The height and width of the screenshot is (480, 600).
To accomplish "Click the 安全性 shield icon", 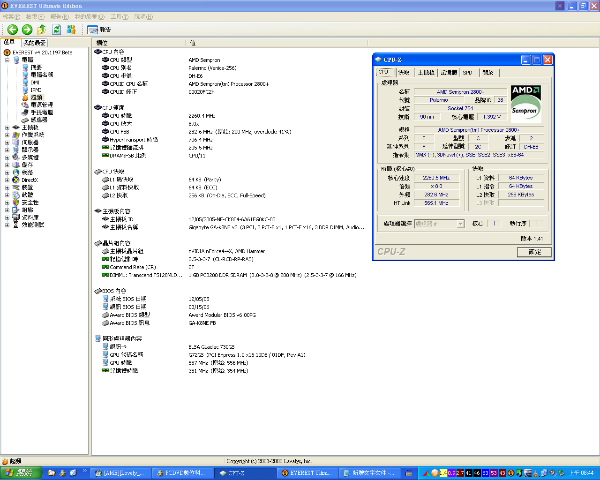I will coord(16,202).
